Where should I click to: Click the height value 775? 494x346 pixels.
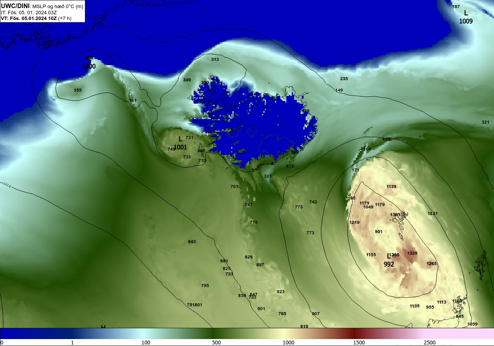coord(254,222)
